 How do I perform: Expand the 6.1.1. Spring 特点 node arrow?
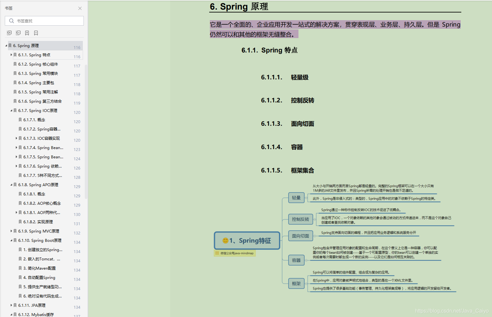coord(11,55)
